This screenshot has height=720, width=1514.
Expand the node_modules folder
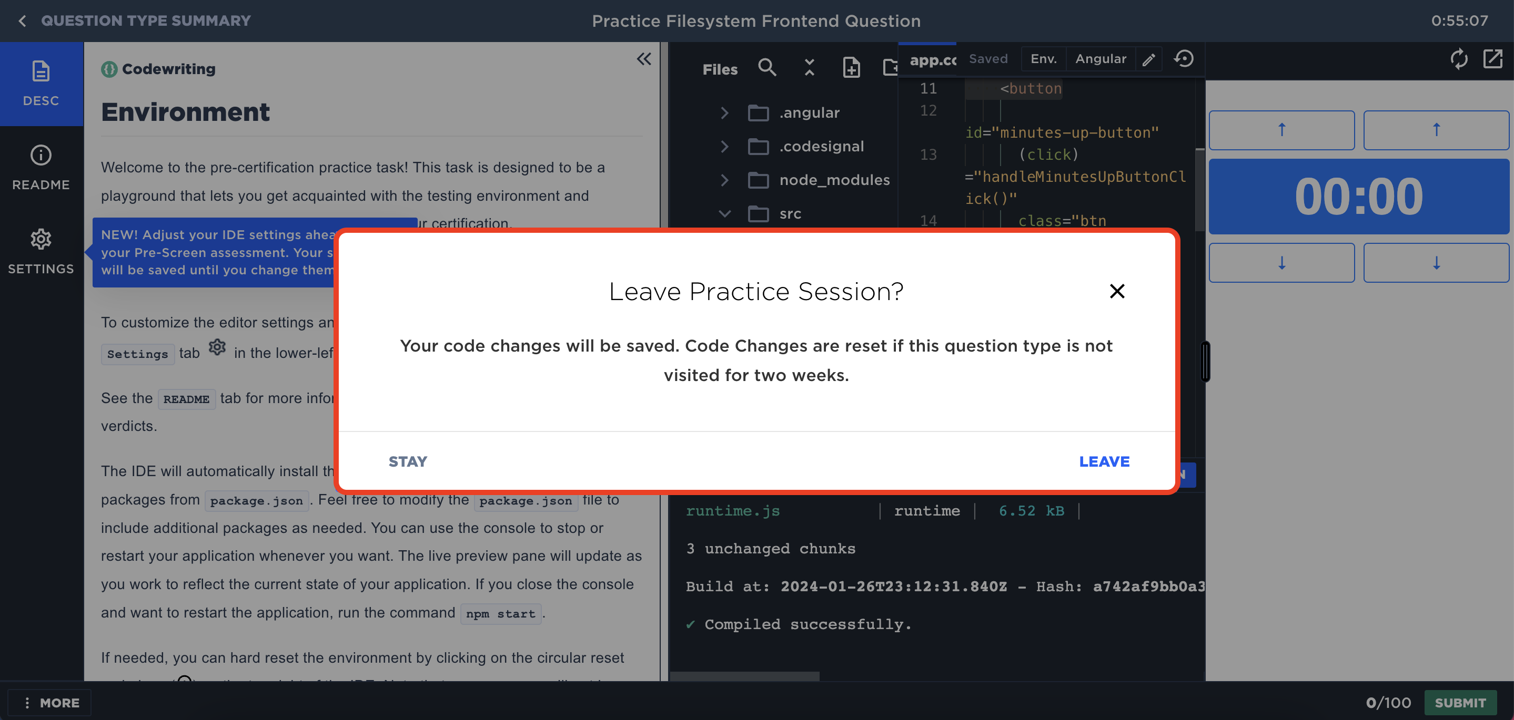[x=724, y=180]
